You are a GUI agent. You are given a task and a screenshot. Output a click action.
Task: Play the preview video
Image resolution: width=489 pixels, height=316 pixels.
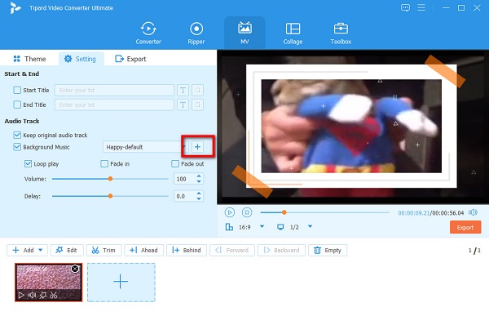pyautogui.click(x=230, y=212)
